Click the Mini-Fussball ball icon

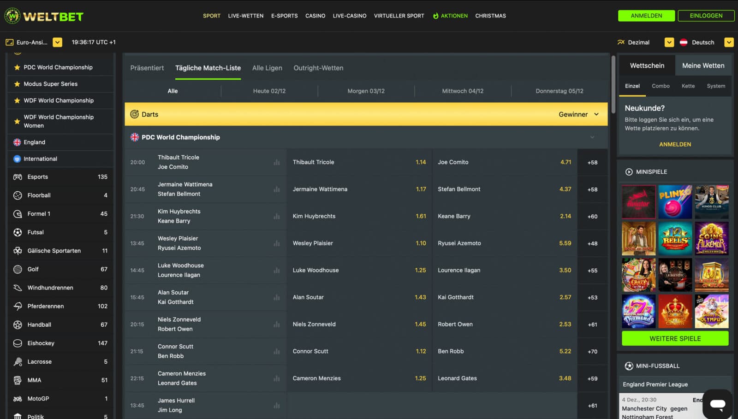pos(629,366)
